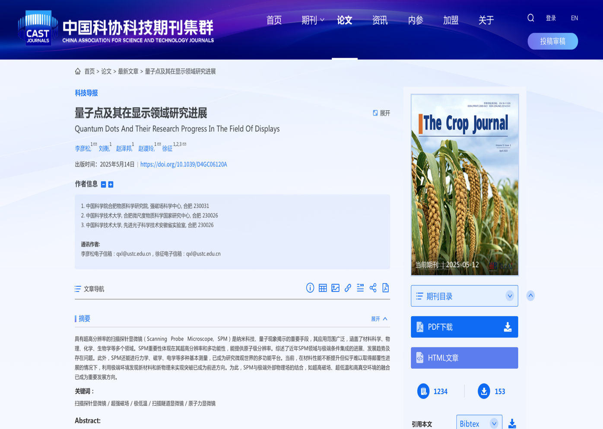This screenshot has height=429, width=603.
Task: Click the PDF下载 button
Action: (464, 327)
